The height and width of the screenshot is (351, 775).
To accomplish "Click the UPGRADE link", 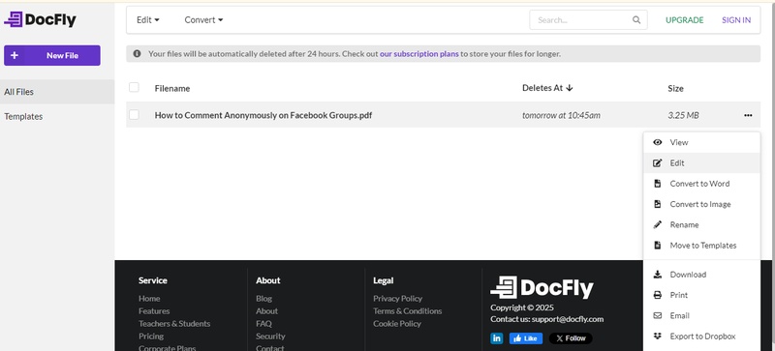I will [685, 20].
